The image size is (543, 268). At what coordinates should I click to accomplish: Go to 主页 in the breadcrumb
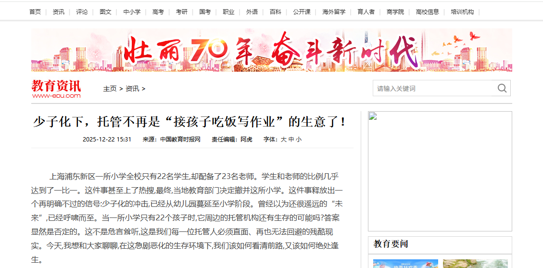point(110,89)
